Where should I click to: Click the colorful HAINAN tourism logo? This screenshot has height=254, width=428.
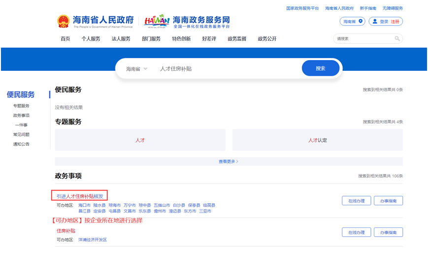(157, 21)
